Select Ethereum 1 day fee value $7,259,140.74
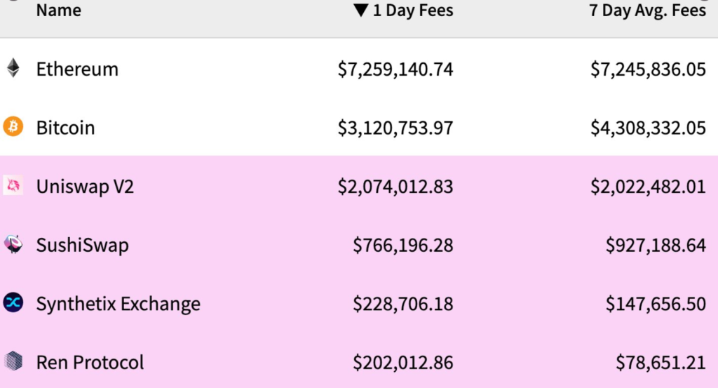Viewport: 718px width, 388px height. [x=395, y=69]
